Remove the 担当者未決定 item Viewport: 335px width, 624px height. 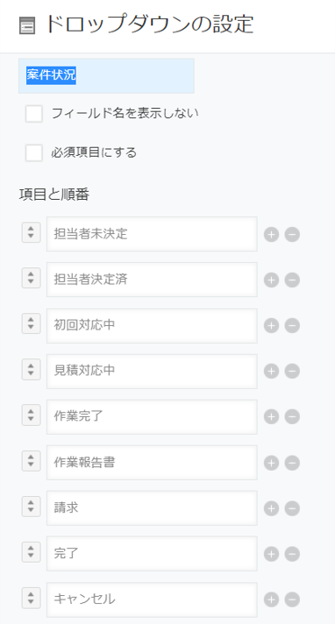coord(292,234)
